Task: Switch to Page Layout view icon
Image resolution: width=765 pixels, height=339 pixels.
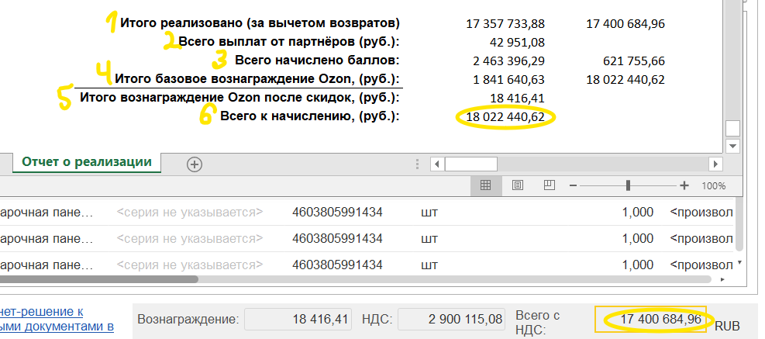Action: pyautogui.click(x=518, y=185)
